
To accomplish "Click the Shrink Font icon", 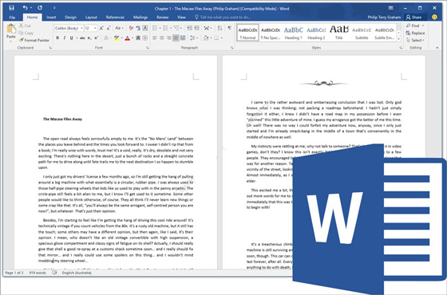I will tap(109, 28).
